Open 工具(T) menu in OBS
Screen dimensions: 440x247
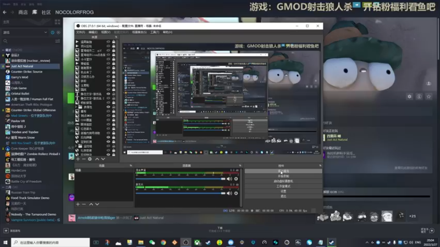[155, 32]
